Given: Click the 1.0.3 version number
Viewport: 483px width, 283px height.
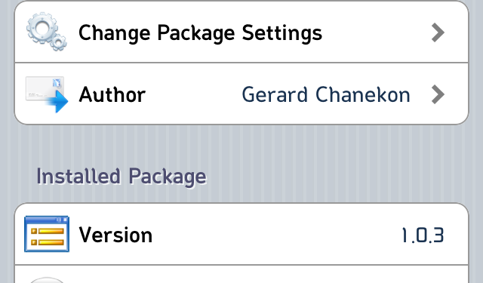Looking at the screenshot, I should coord(423,235).
